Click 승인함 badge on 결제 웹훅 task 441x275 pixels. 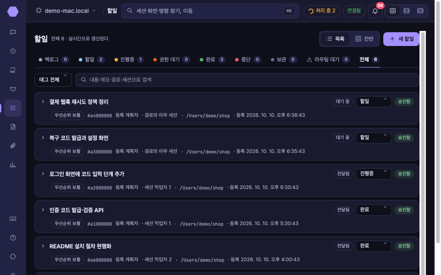tap(404, 101)
